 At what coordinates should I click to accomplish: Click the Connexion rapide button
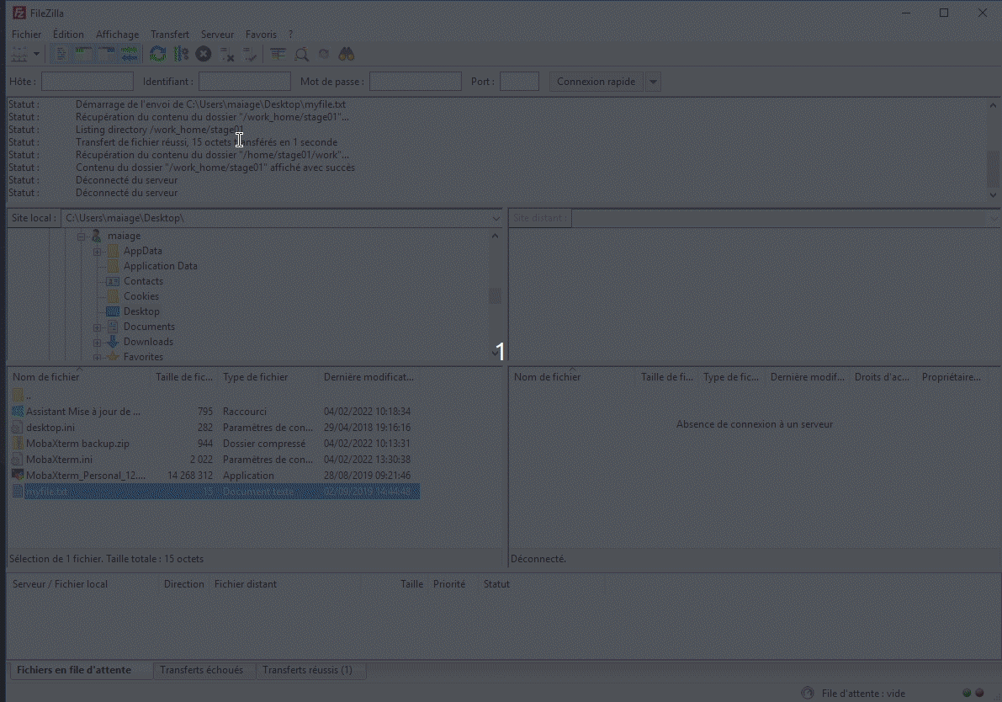pos(596,82)
